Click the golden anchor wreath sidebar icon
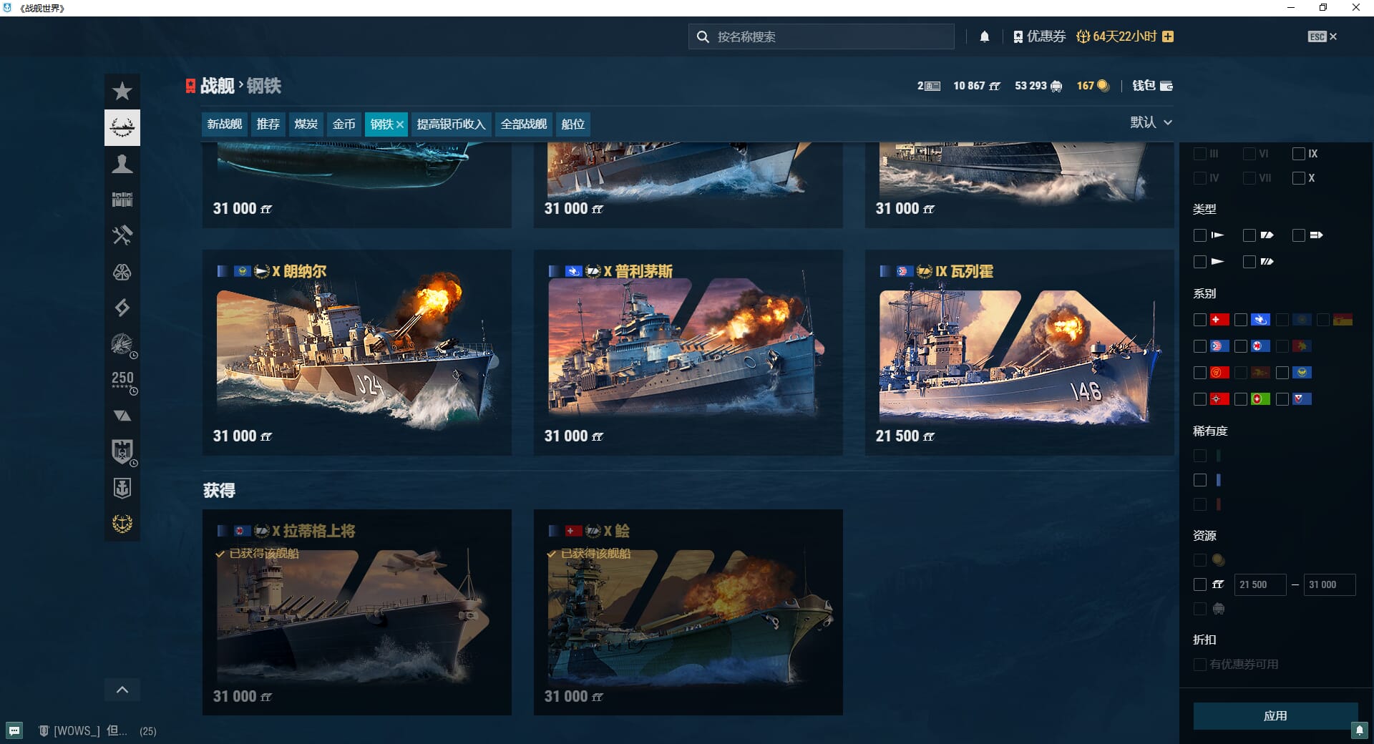Screen dimensions: 1374x744 coord(122,524)
